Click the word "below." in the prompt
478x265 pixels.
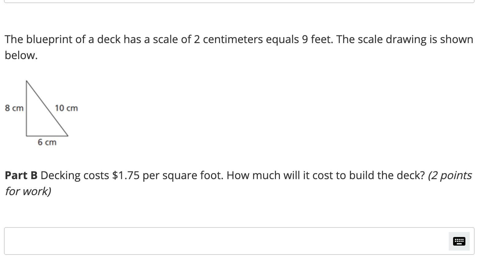pyautogui.click(x=21, y=55)
